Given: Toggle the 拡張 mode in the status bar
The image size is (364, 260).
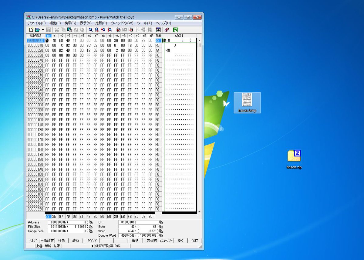Looking at the screenshot, I should tap(57, 246).
